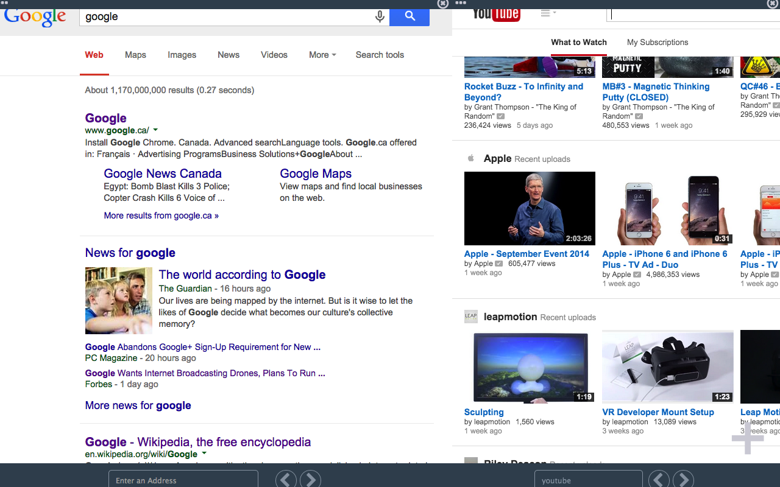Click the Rocket Buzz 5:13 thumbnail
Image resolution: width=780 pixels, height=487 pixels.
click(x=530, y=68)
